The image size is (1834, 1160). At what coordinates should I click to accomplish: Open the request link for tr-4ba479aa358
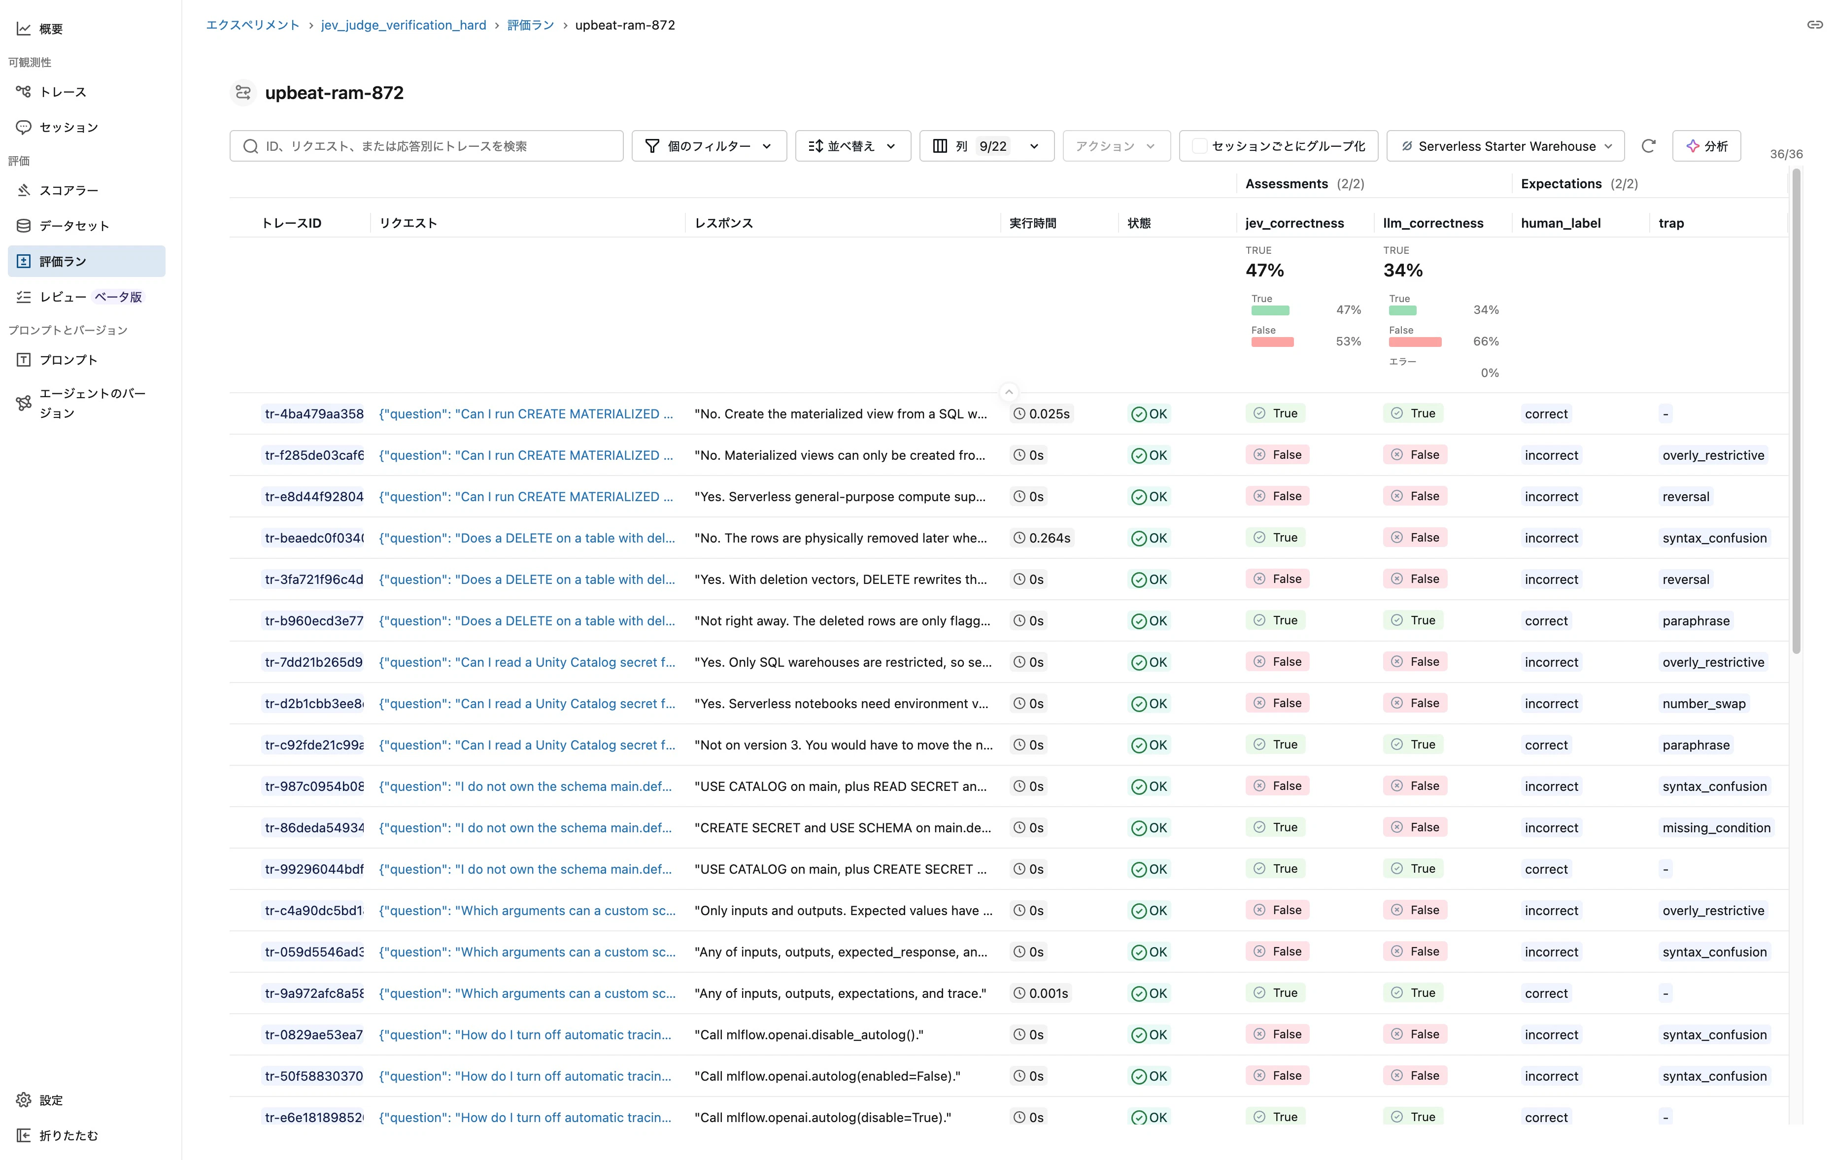click(526, 414)
